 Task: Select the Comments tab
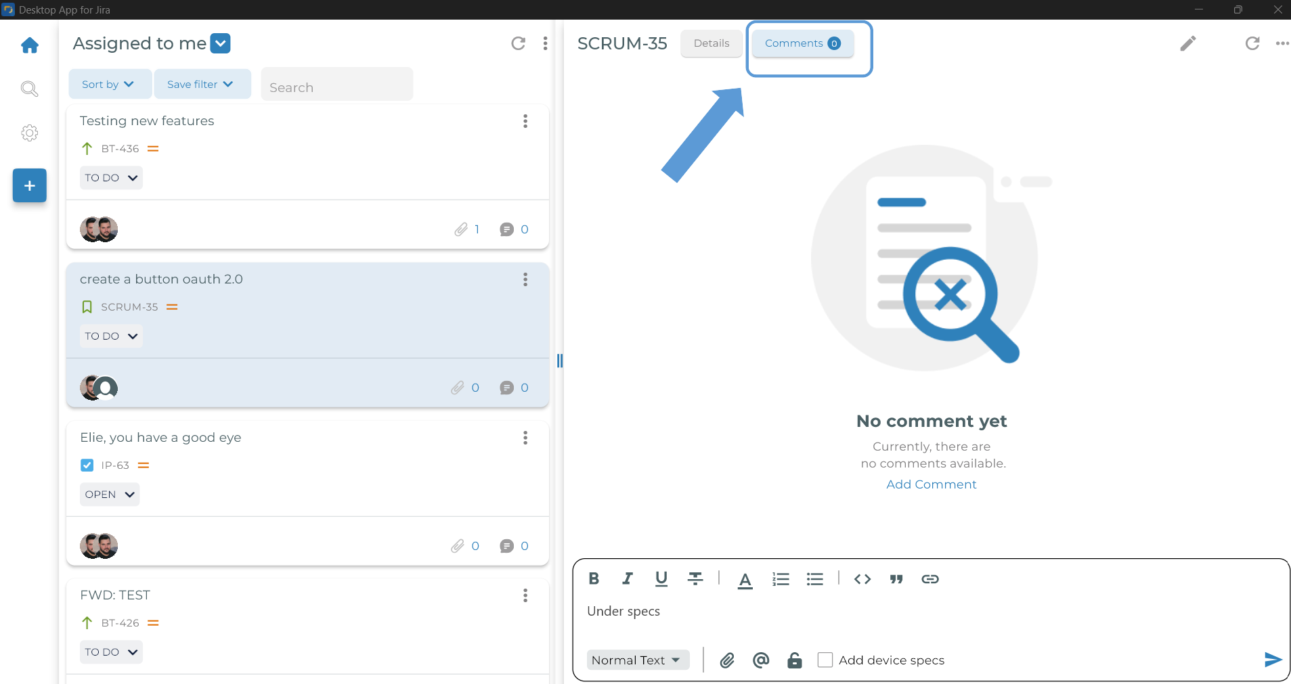[x=802, y=43]
